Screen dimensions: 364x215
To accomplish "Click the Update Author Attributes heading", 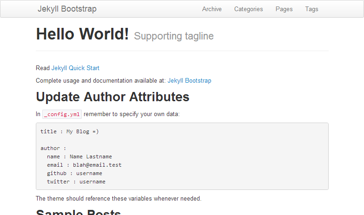I will coord(113,97).
